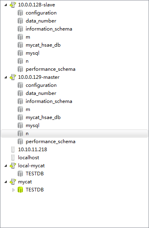
Task: Click the localhost disconnected server icon
Action: click(13, 158)
